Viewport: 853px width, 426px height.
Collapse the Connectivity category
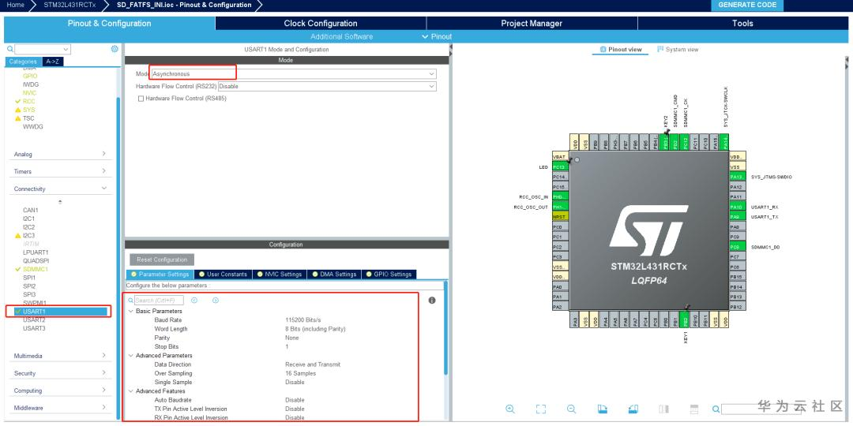(60, 189)
